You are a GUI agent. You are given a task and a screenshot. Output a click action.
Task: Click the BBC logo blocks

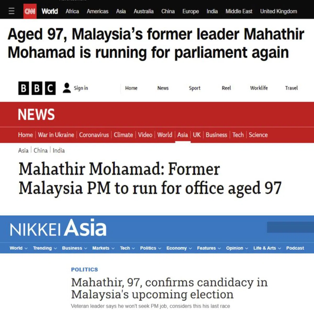click(37, 88)
